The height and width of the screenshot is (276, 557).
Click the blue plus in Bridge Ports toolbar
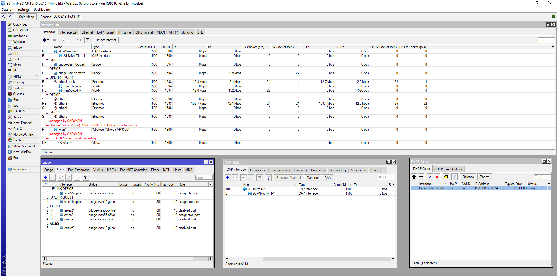45,177
